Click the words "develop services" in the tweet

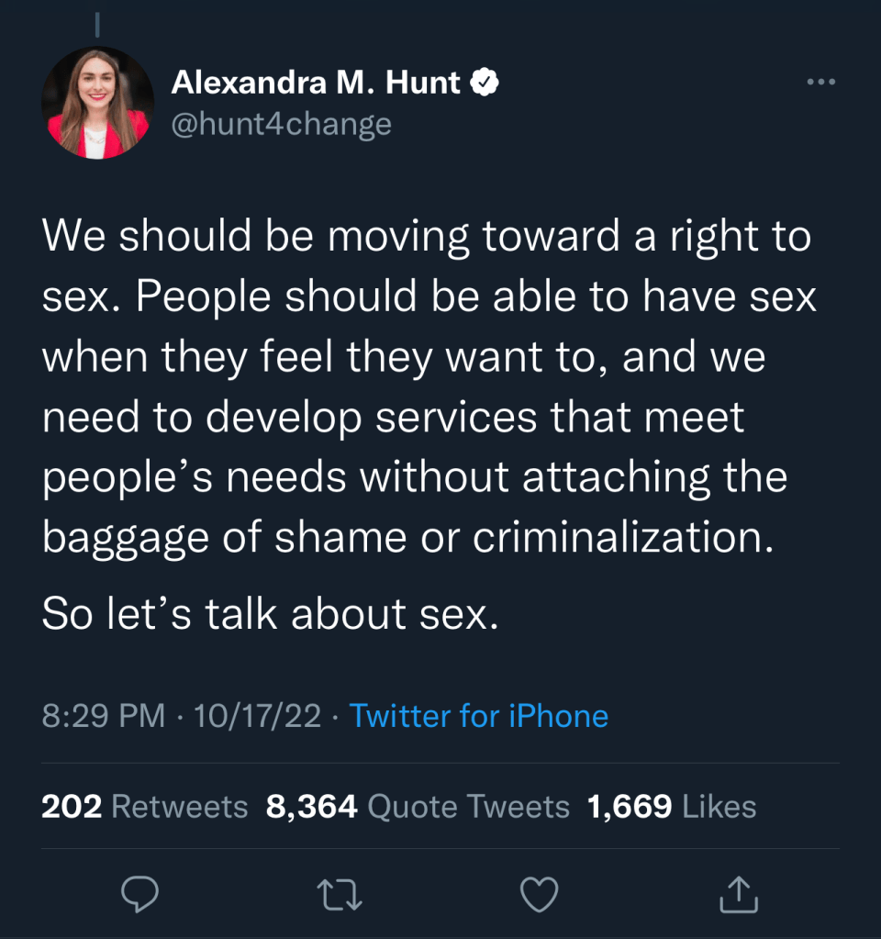[x=371, y=418]
